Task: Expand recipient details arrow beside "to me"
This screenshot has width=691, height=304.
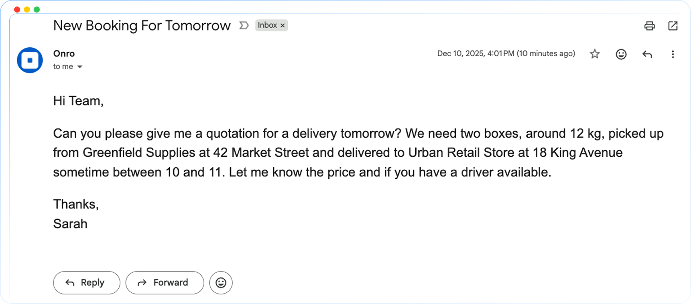Action: (x=80, y=67)
